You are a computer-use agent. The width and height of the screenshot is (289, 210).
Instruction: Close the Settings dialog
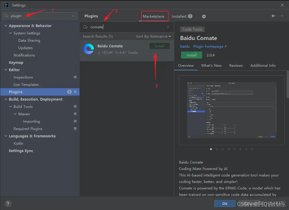(282, 5)
